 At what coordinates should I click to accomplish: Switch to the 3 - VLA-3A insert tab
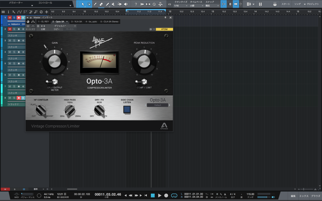pyautogui.click(x=76, y=22)
